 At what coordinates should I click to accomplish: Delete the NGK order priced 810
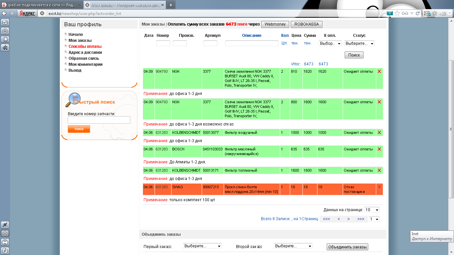click(380, 71)
